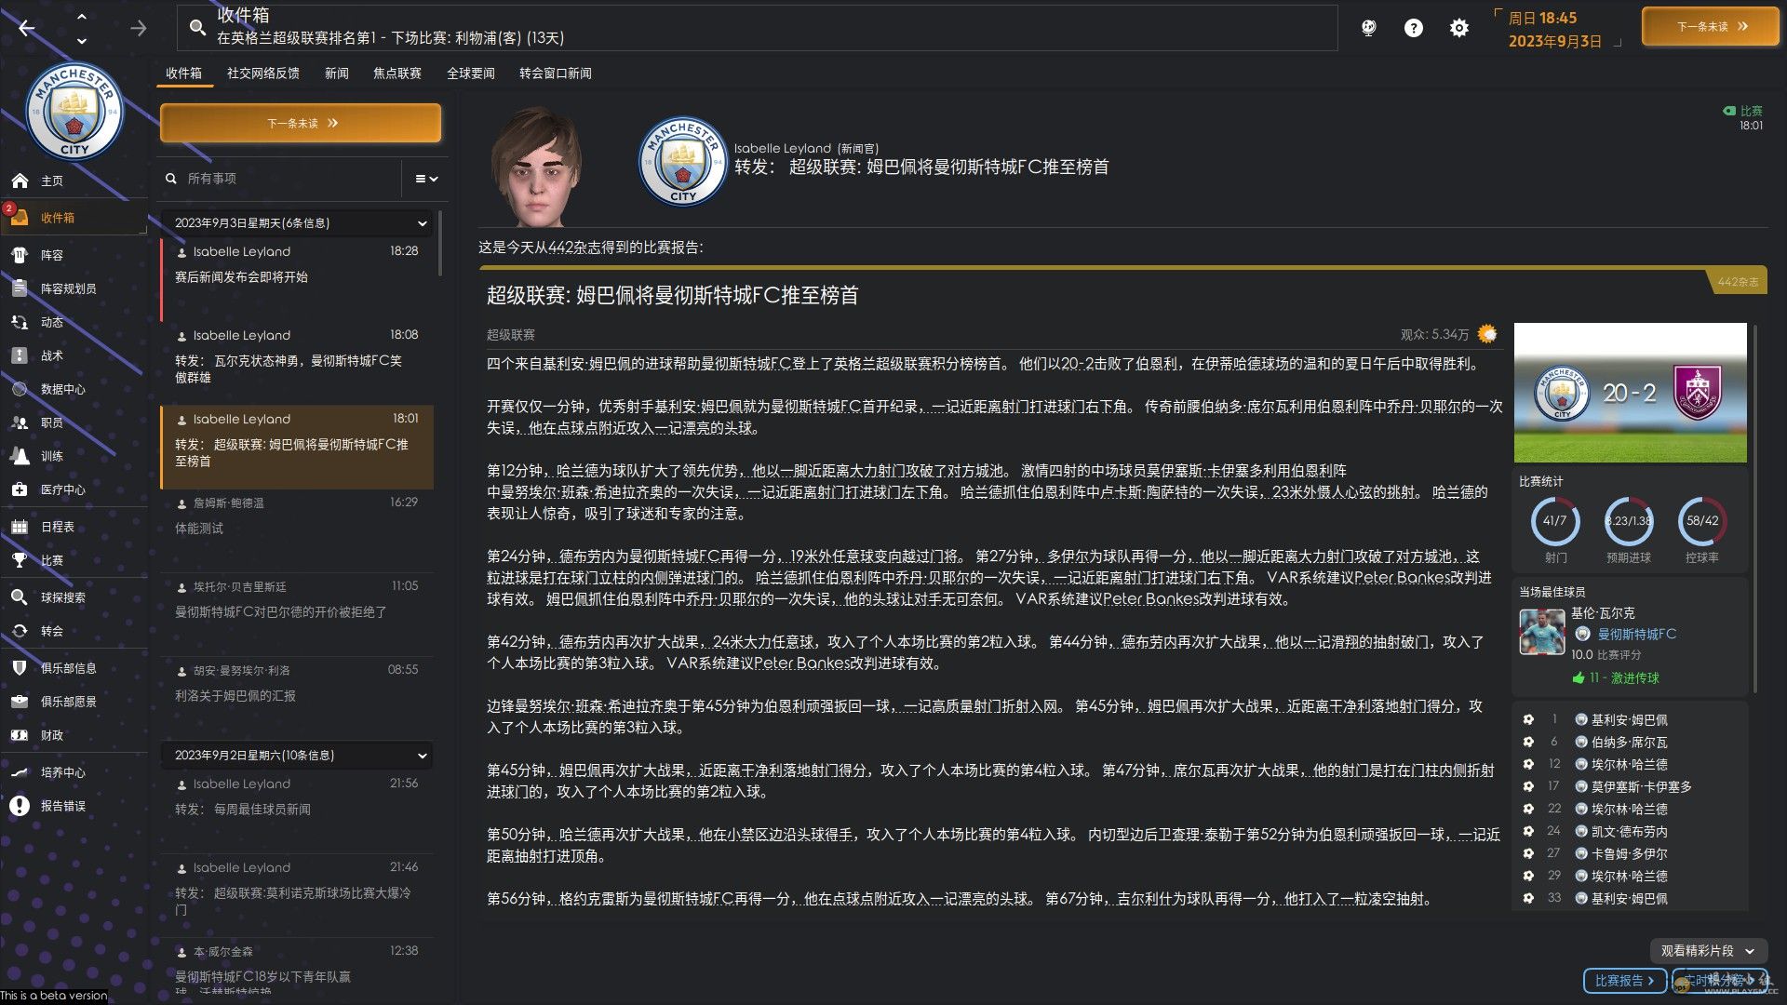Open 战术 tactics sidebar icon

coord(20,355)
